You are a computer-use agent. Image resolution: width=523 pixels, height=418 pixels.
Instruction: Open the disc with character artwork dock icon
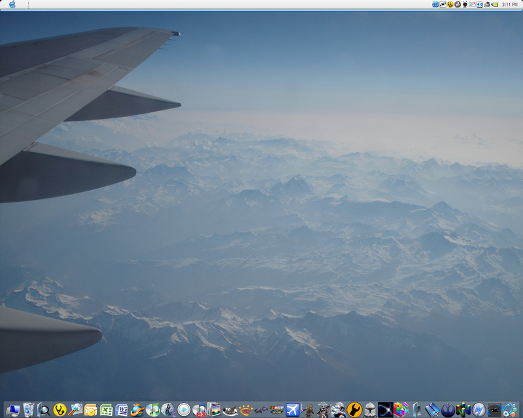coord(169,410)
